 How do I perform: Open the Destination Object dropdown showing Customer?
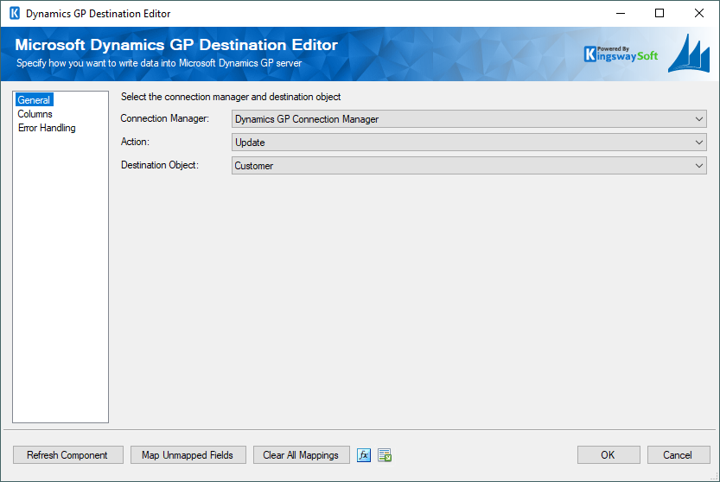tap(468, 166)
